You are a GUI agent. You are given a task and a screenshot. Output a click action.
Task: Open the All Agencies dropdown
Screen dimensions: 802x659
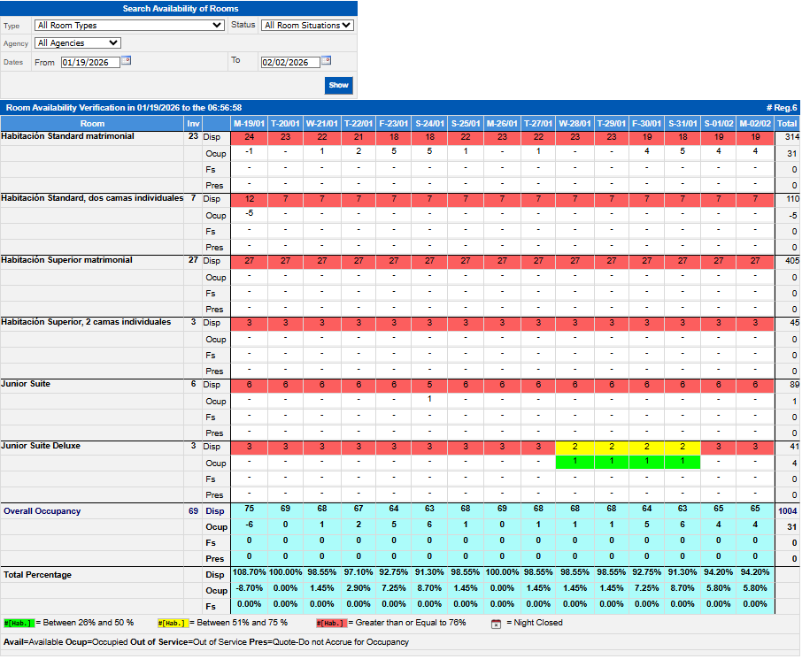click(x=78, y=42)
